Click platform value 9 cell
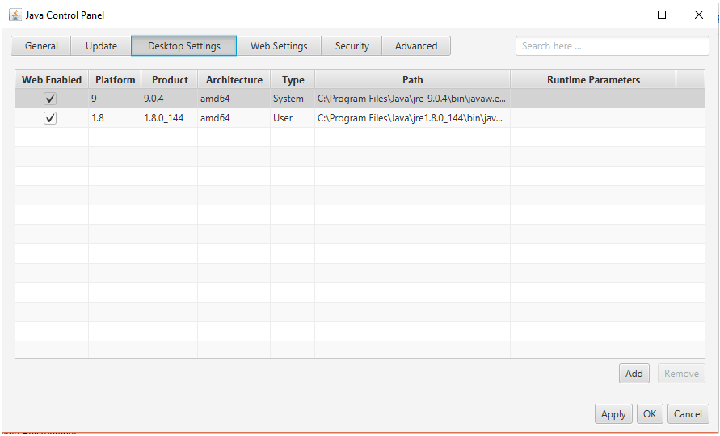 (x=115, y=99)
